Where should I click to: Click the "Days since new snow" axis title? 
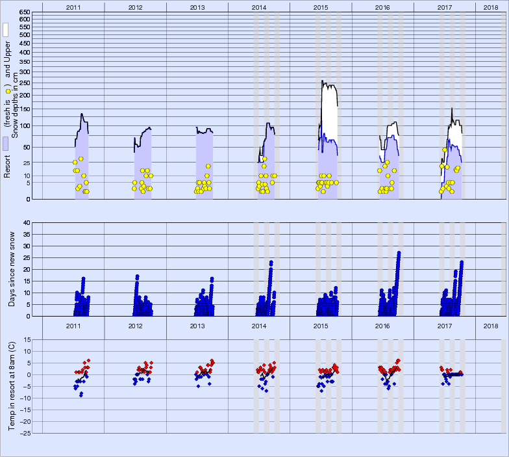(12, 269)
